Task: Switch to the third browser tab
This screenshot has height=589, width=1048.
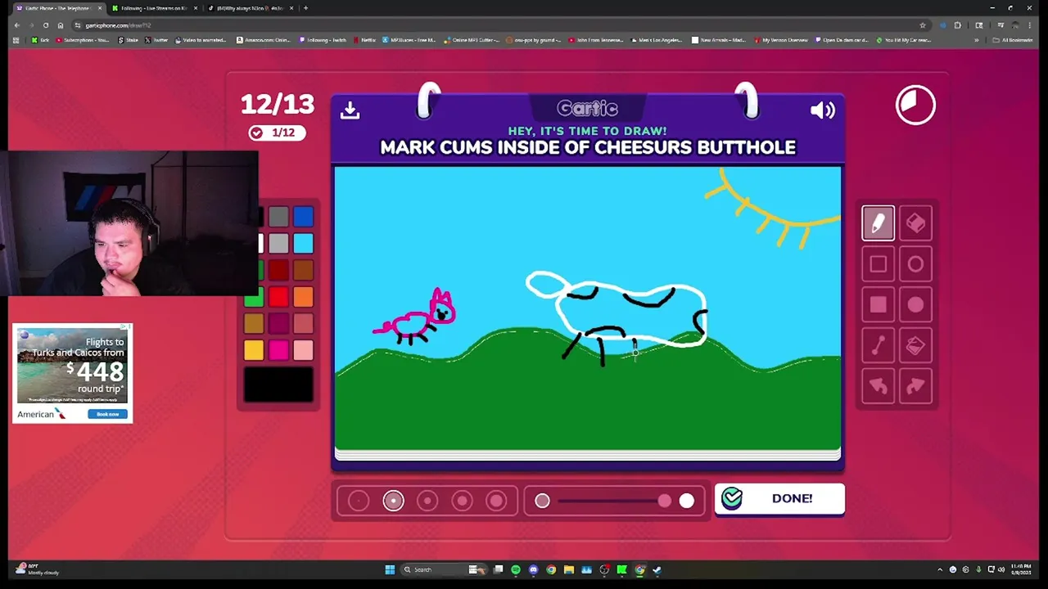Action: pyautogui.click(x=250, y=8)
